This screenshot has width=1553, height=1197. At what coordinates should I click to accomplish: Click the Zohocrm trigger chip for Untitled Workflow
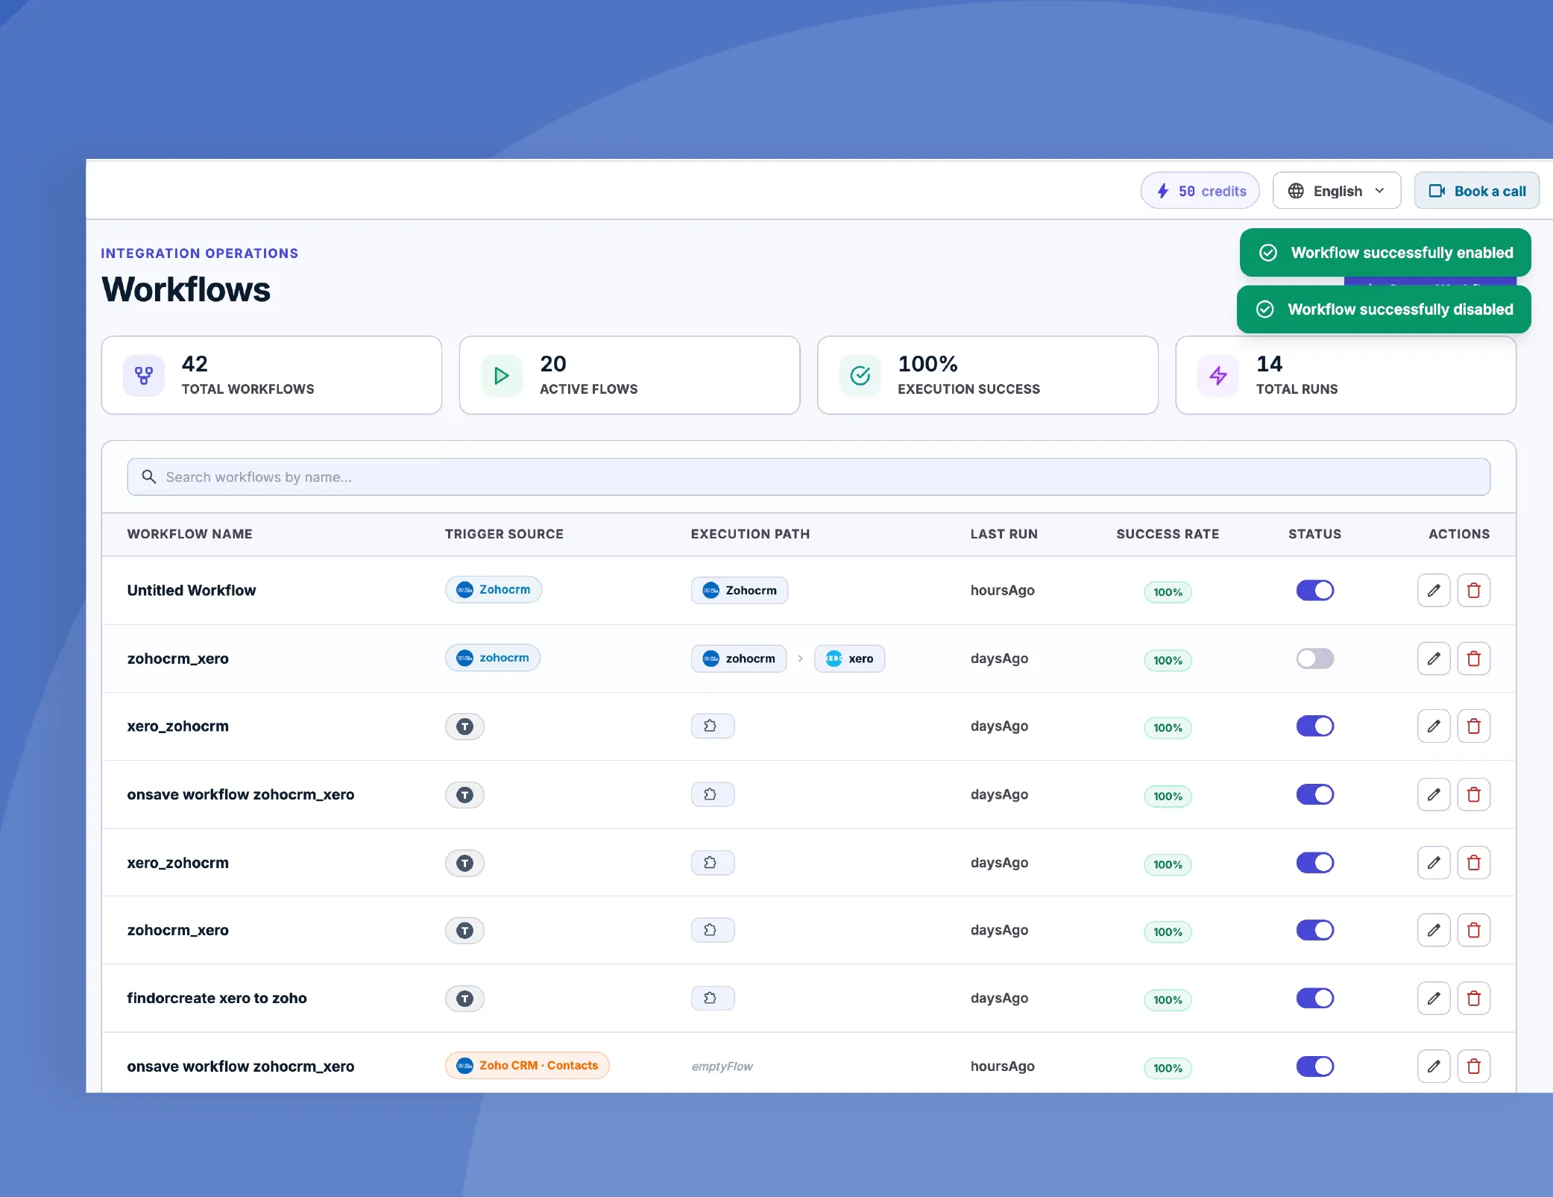493,590
